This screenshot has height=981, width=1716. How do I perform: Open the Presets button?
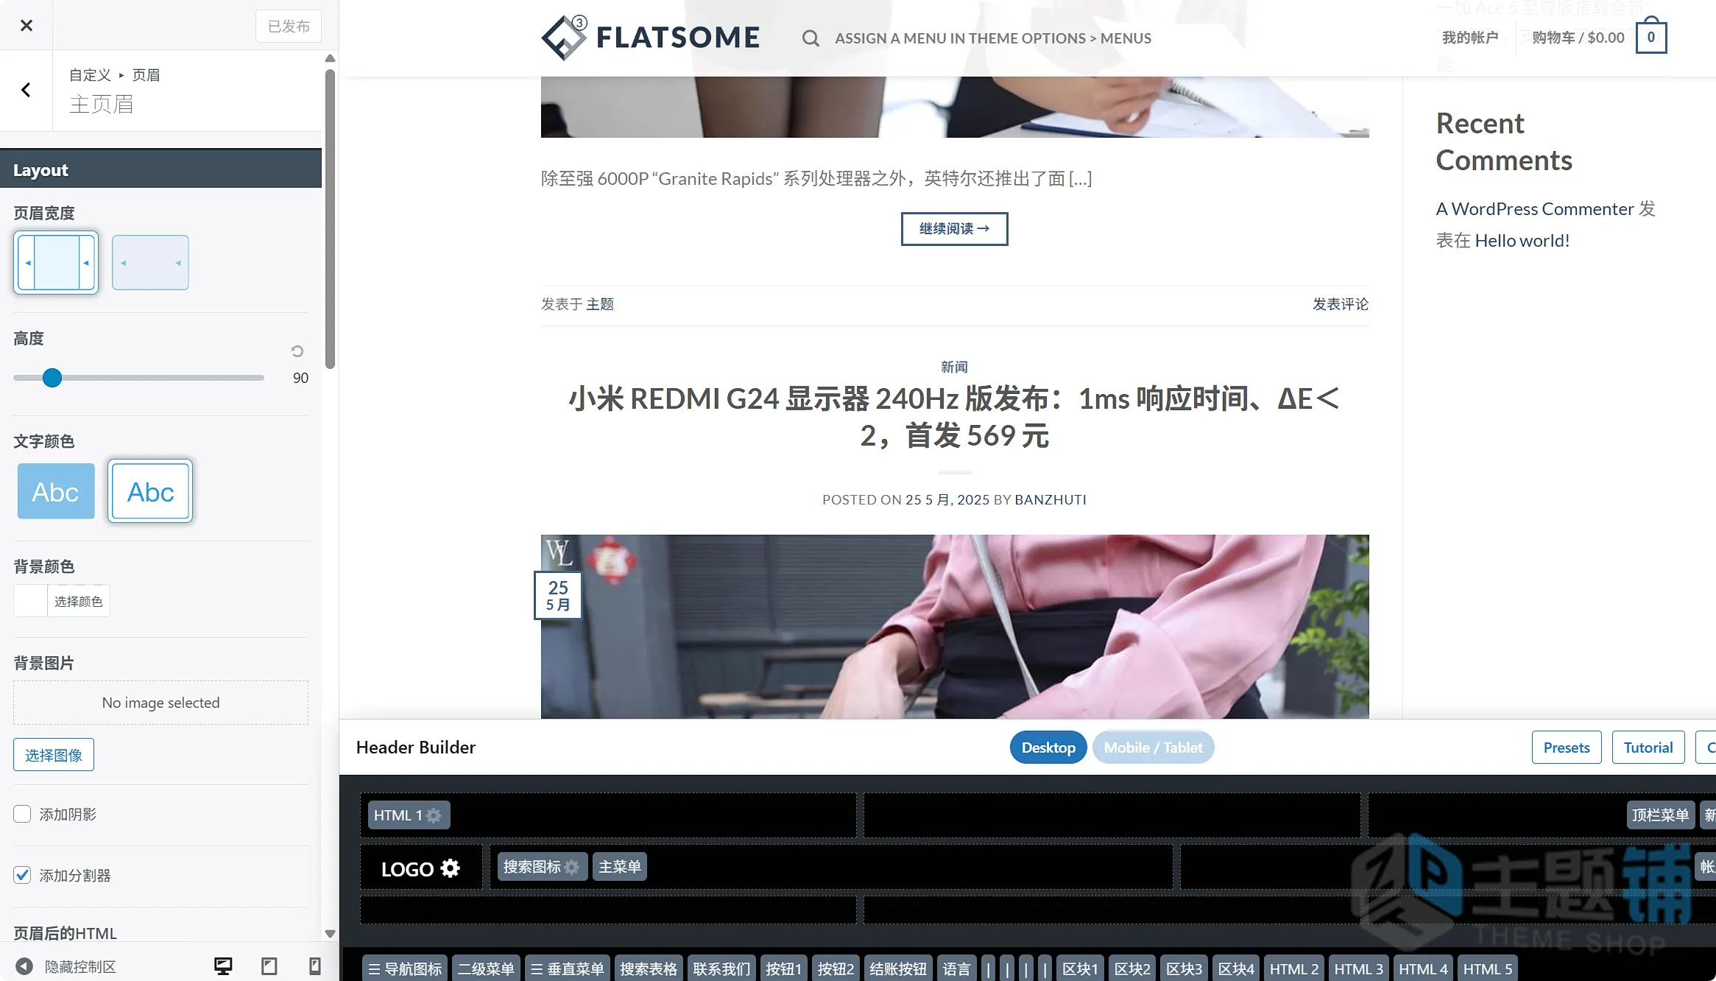[1567, 748]
